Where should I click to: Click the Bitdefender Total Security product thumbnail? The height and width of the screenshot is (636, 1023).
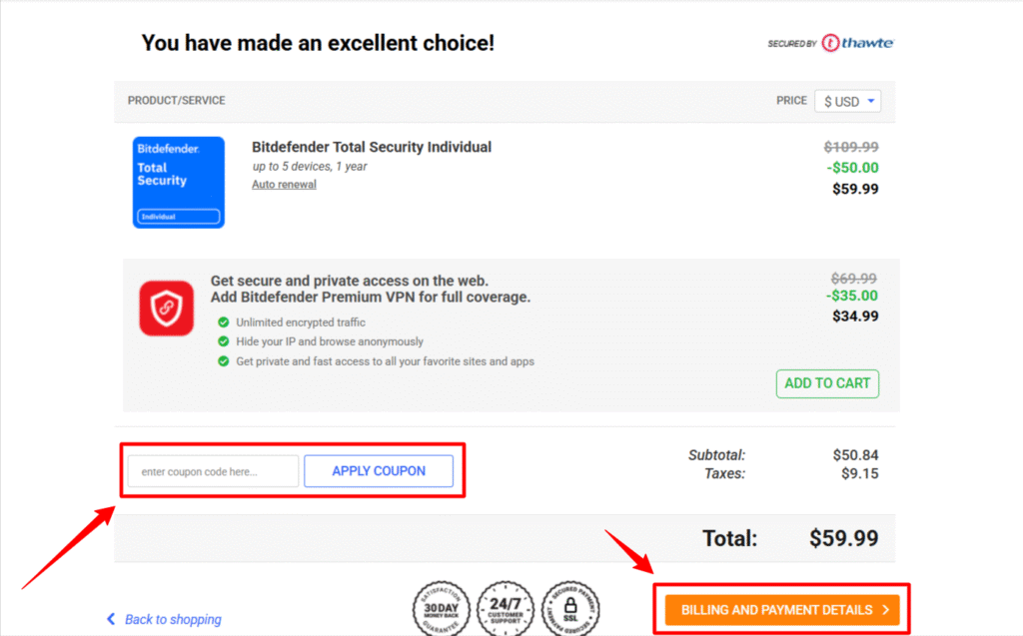[178, 180]
